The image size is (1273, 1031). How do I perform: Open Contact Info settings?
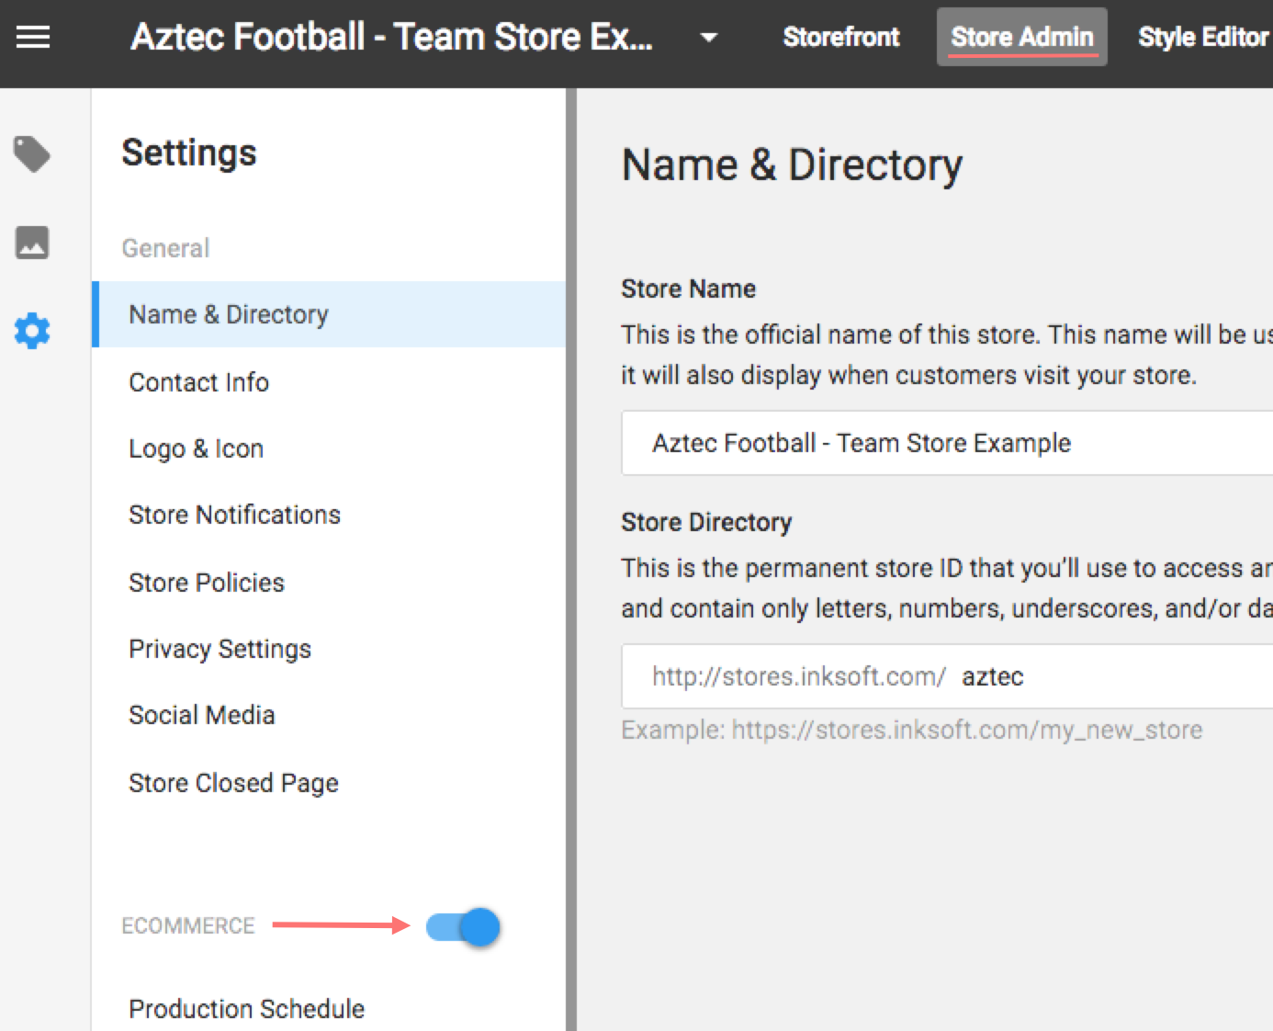click(x=199, y=382)
